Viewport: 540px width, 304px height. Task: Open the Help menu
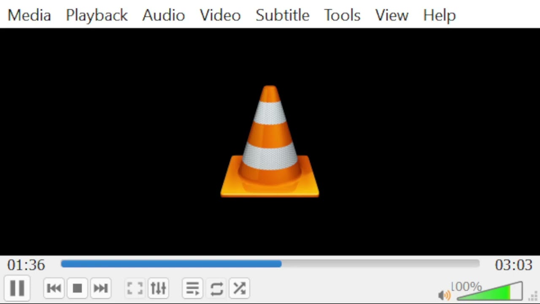tap(439, 15)
